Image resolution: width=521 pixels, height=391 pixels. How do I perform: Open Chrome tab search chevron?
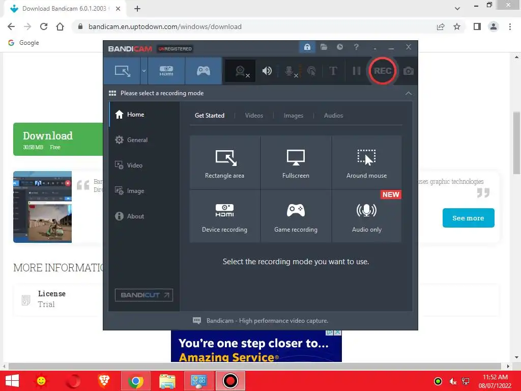click(457, 9)
